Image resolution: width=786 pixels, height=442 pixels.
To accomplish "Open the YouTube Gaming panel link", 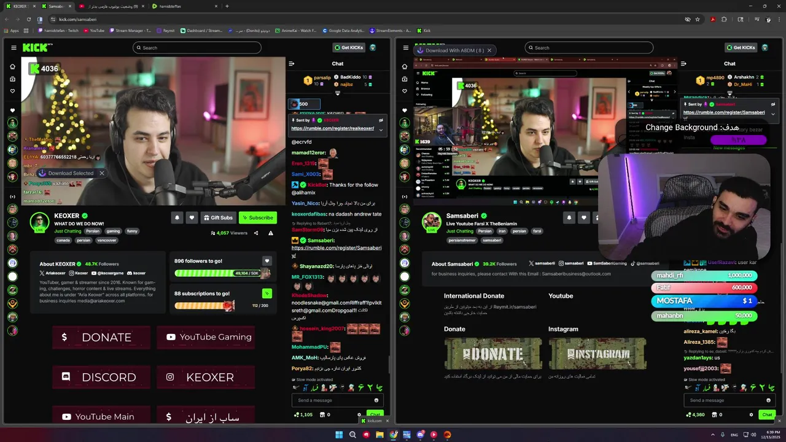I will [x=206, y=337].
